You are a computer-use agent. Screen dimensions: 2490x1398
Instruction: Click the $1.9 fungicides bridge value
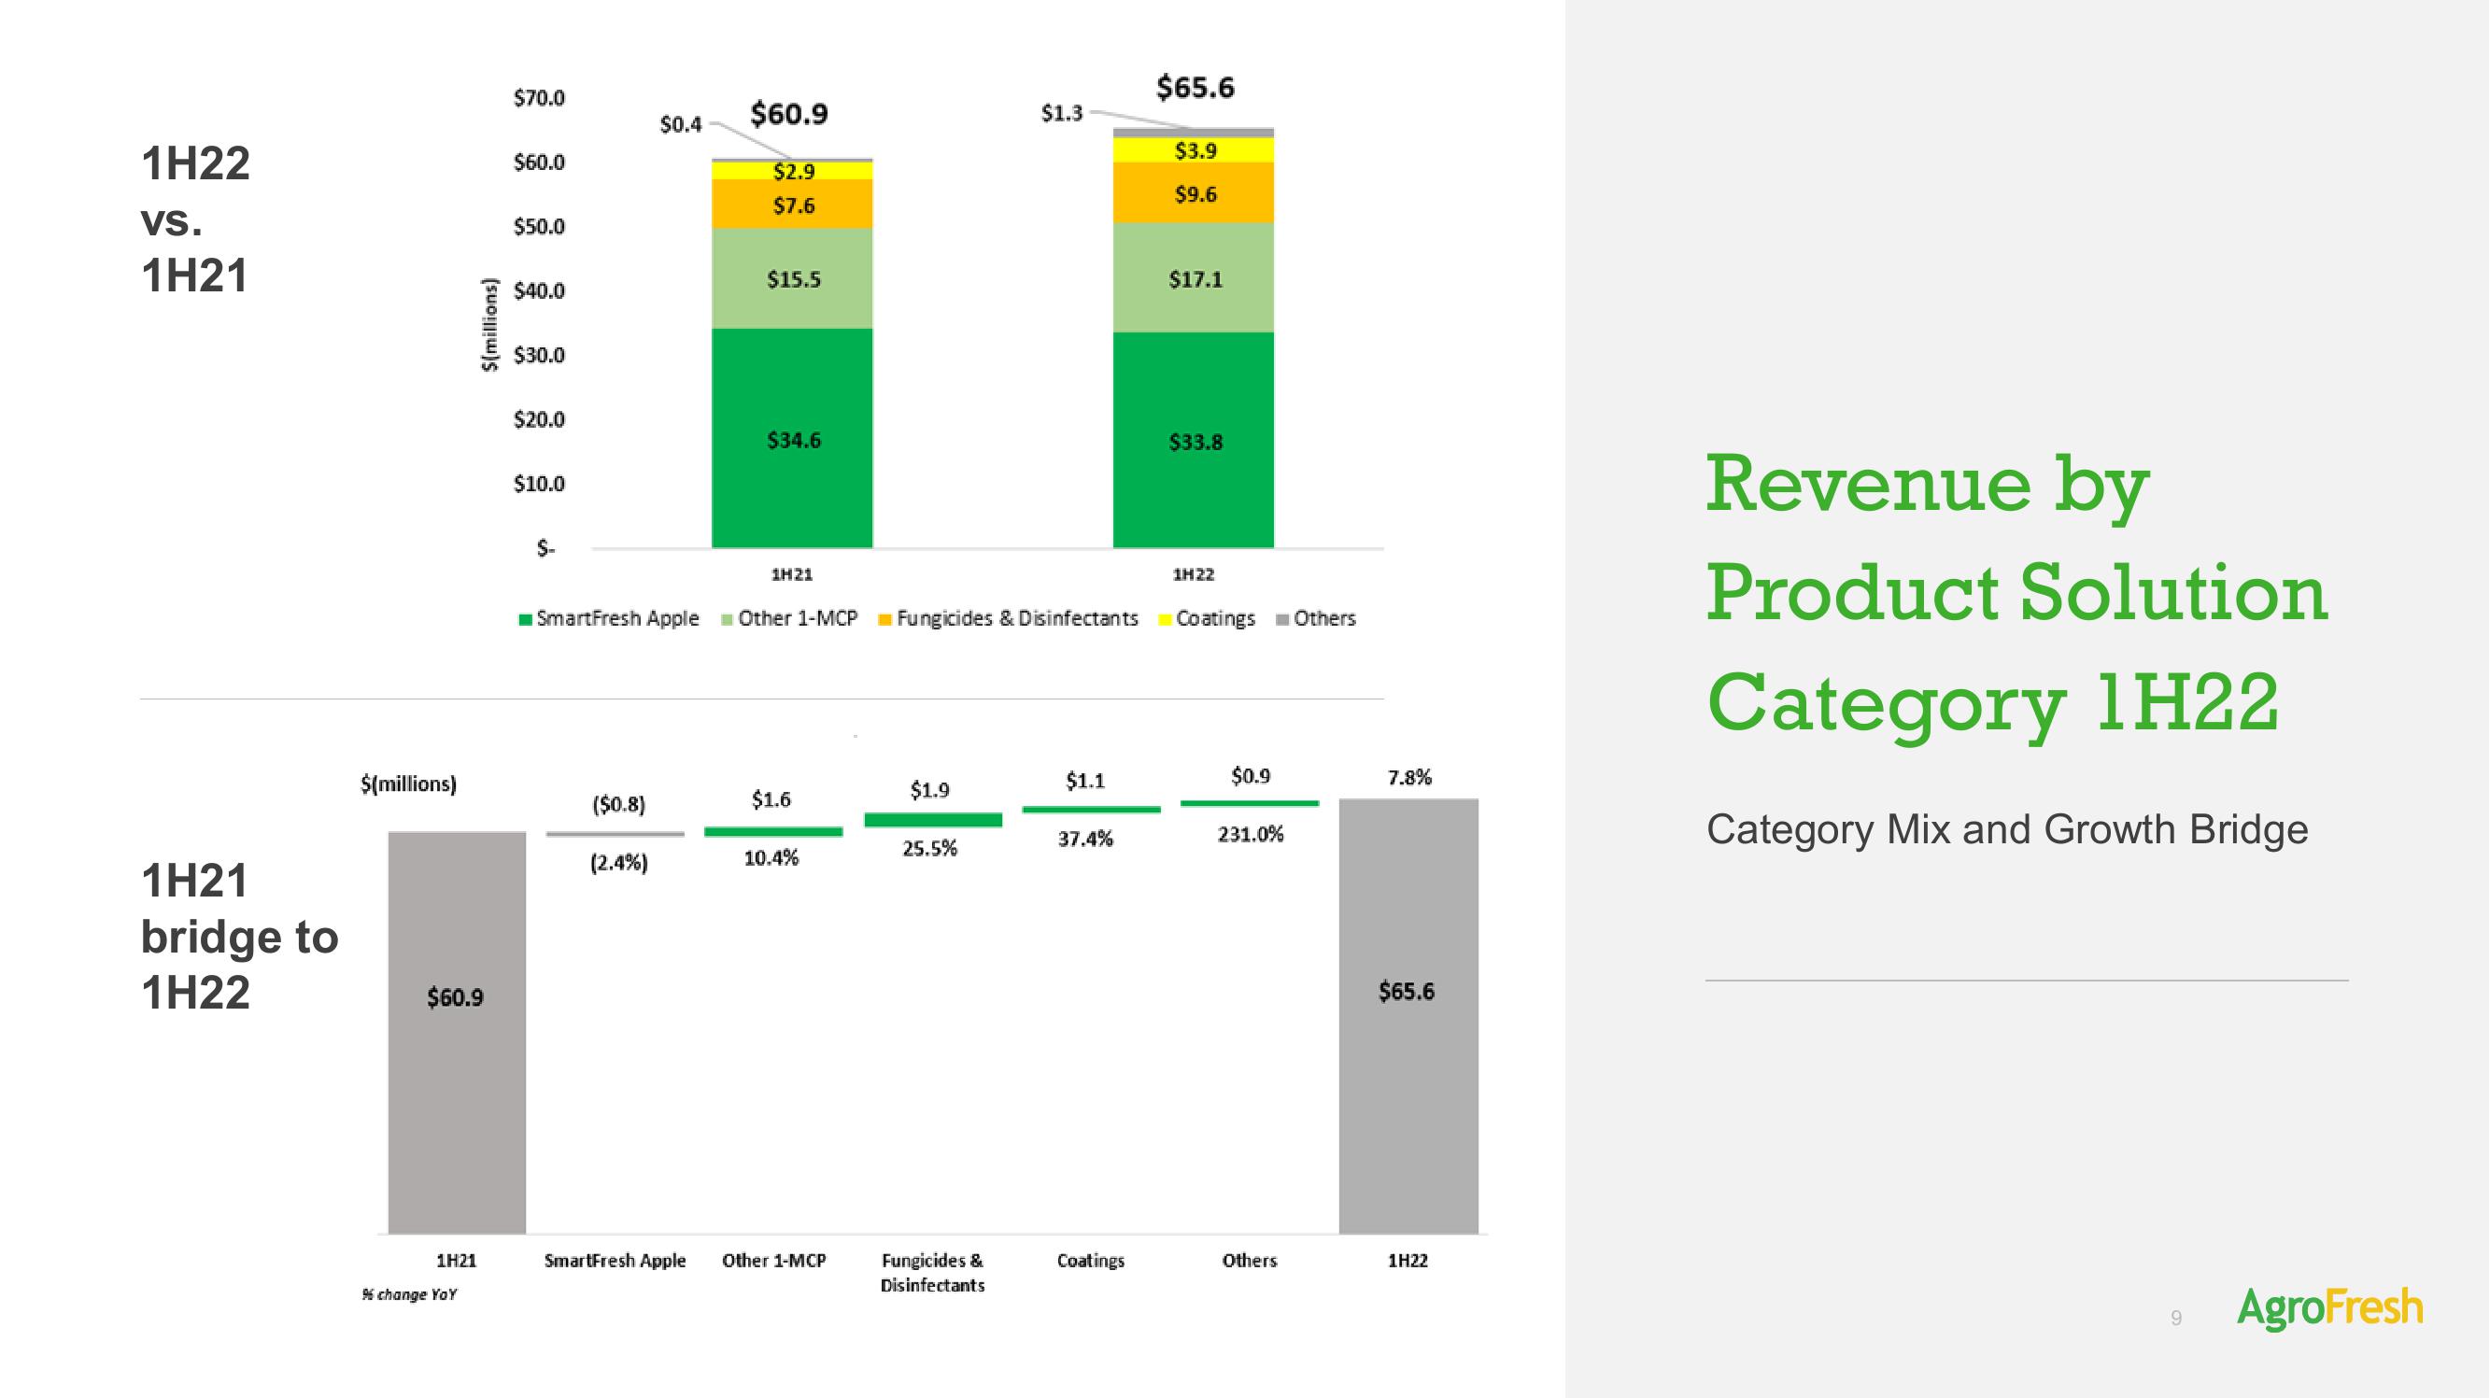point(930,790)
